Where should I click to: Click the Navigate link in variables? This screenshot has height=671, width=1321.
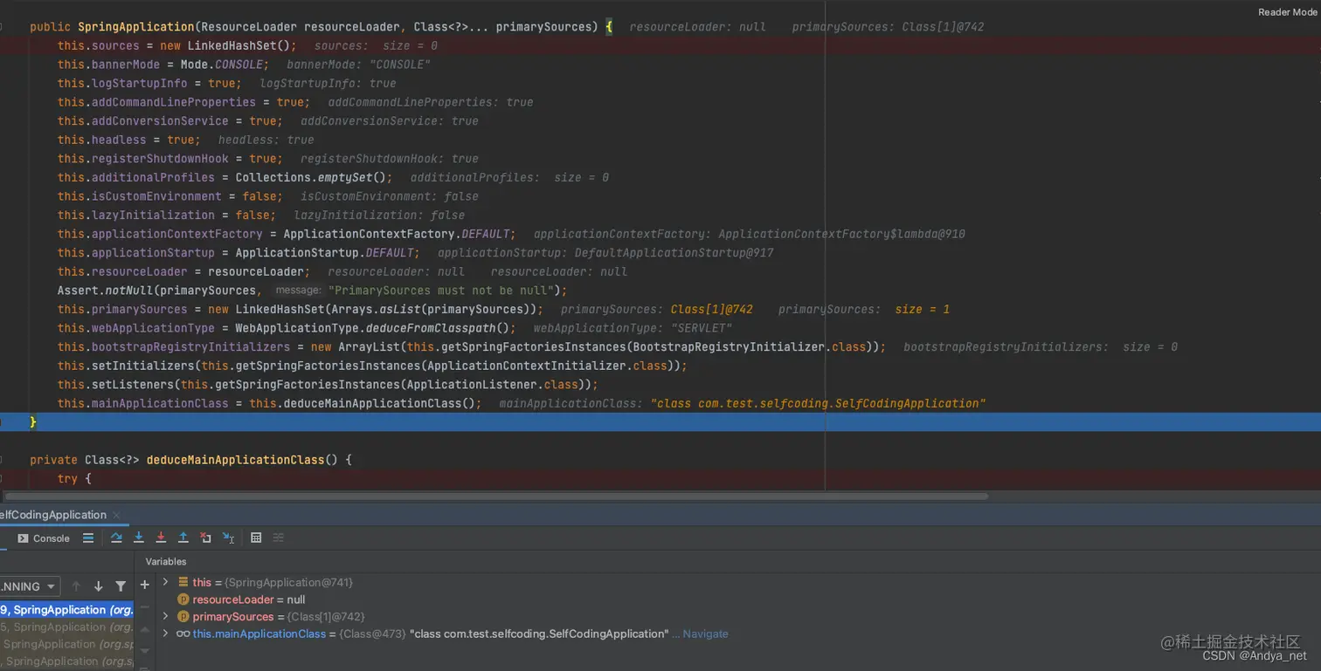[705, 634]
